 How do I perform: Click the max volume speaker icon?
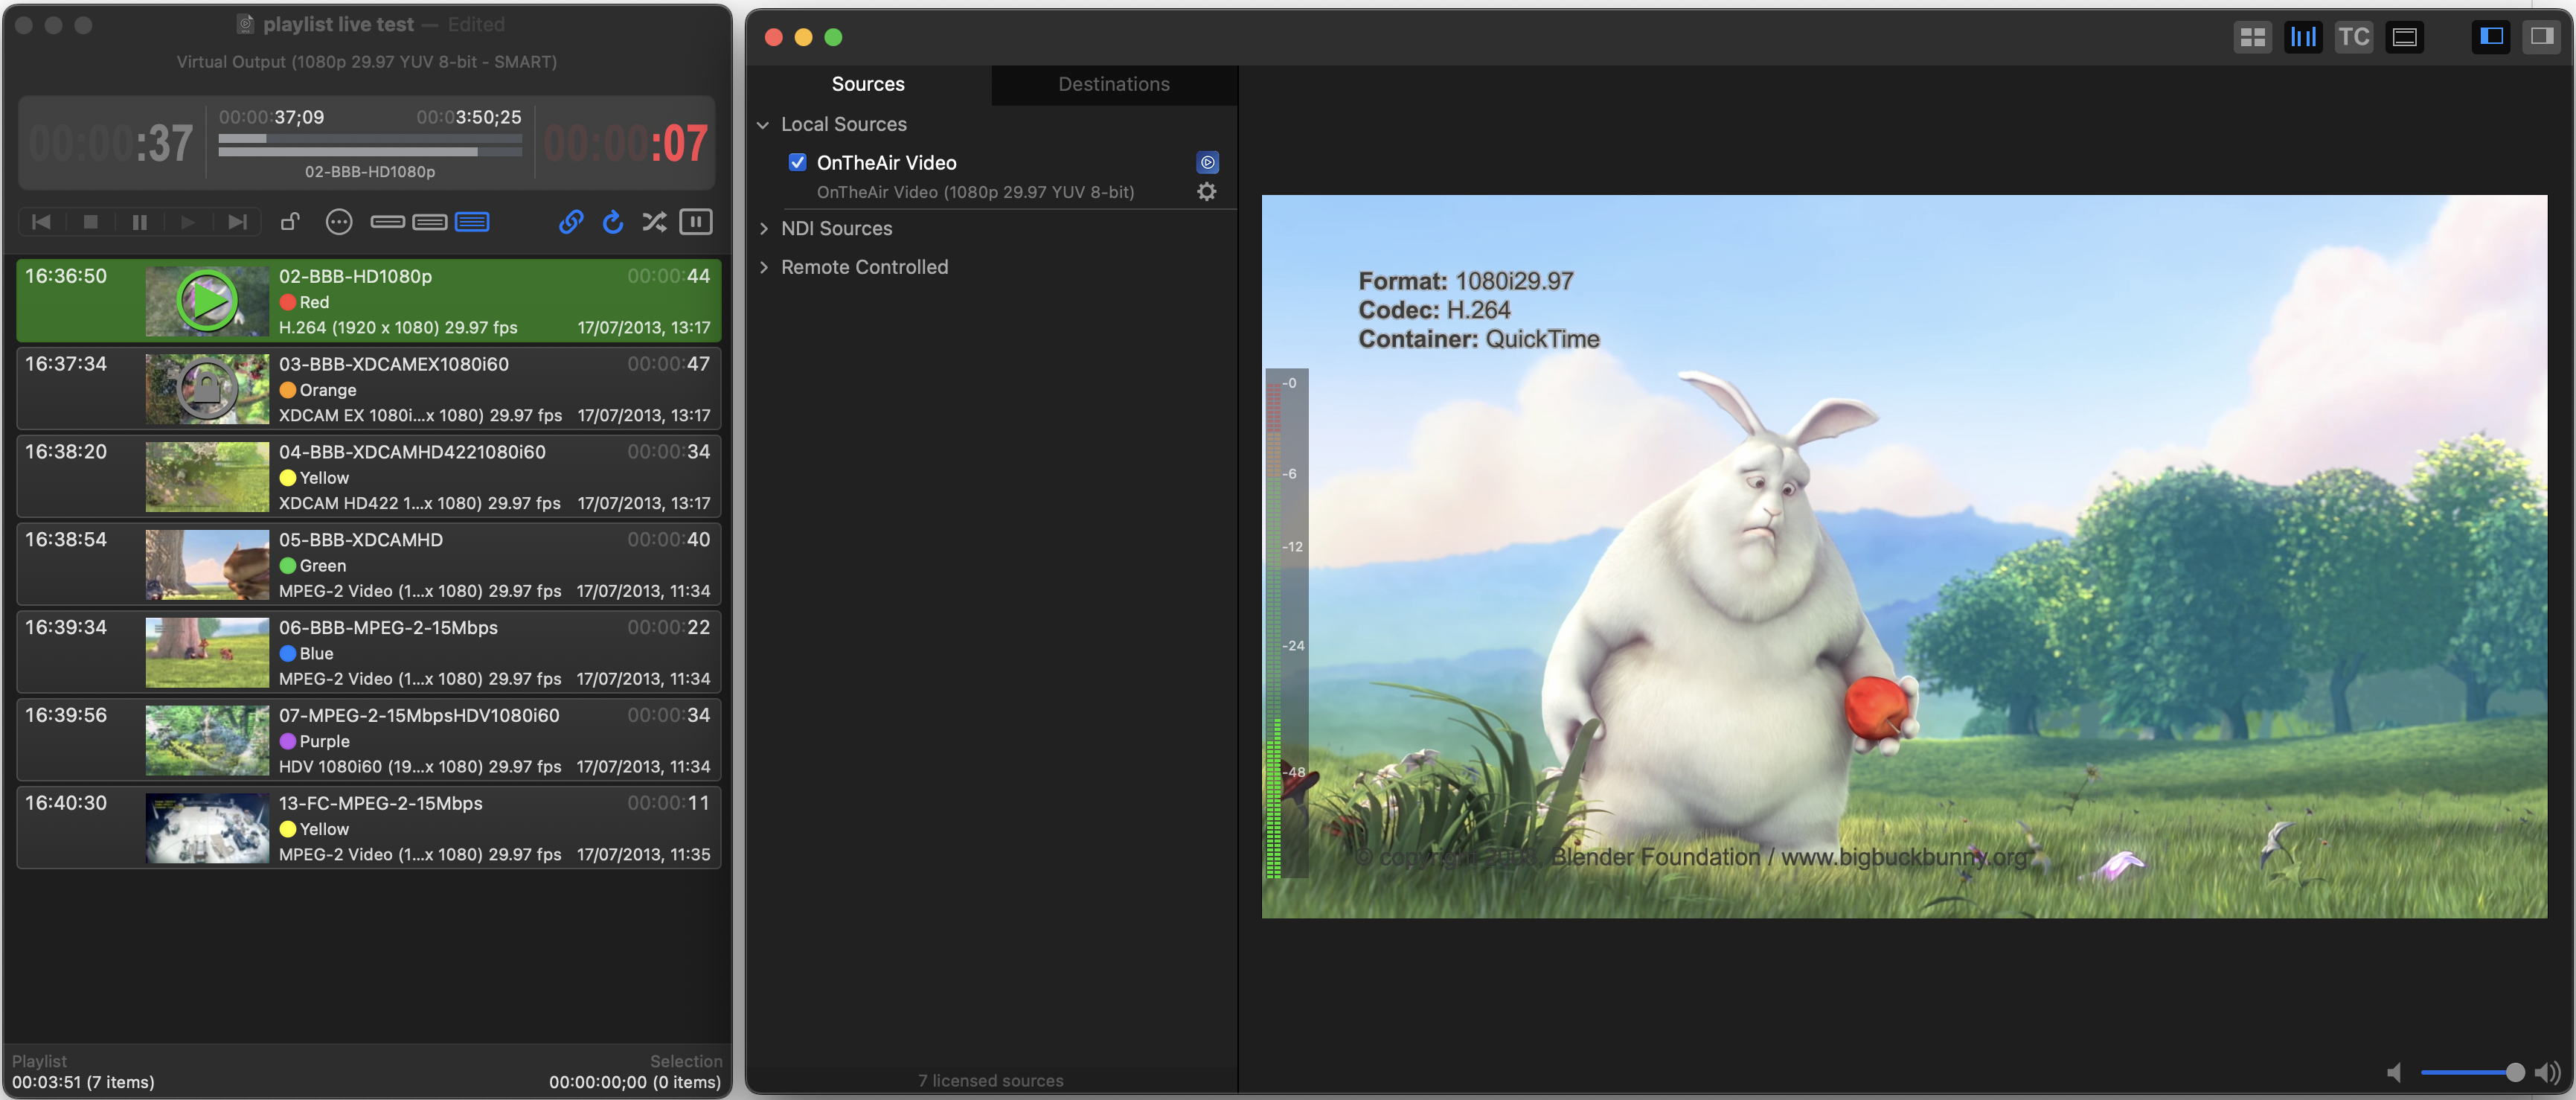tap(2548, 1072)
